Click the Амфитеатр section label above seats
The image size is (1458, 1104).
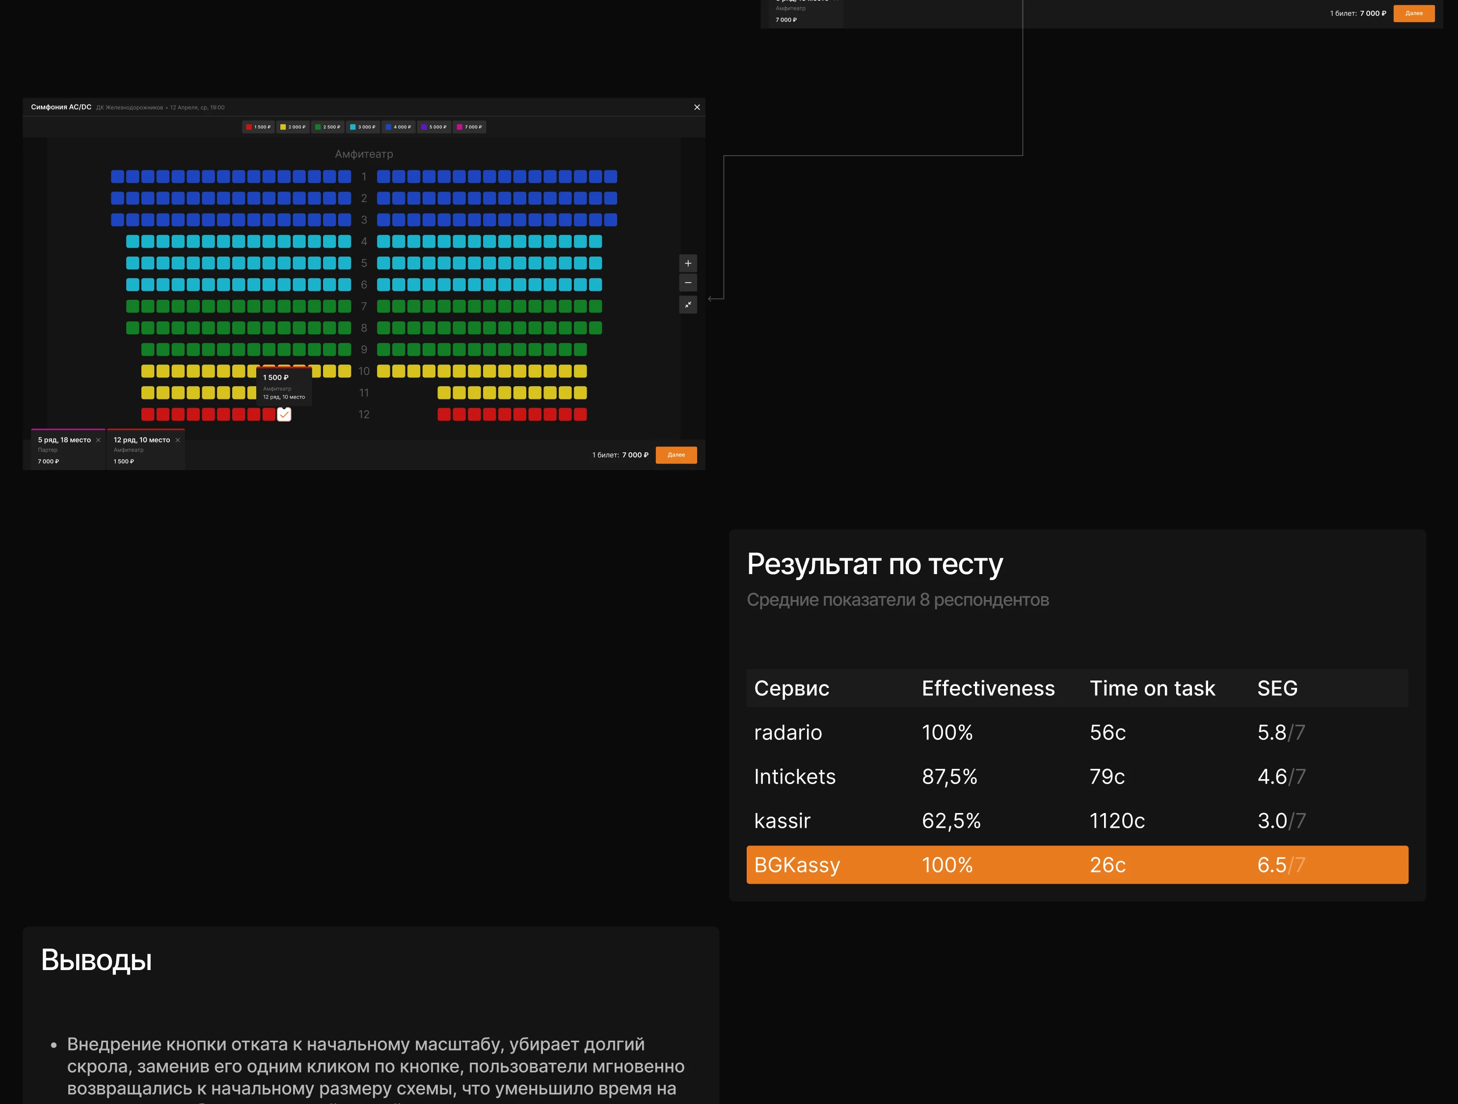(x=364, y=154)
